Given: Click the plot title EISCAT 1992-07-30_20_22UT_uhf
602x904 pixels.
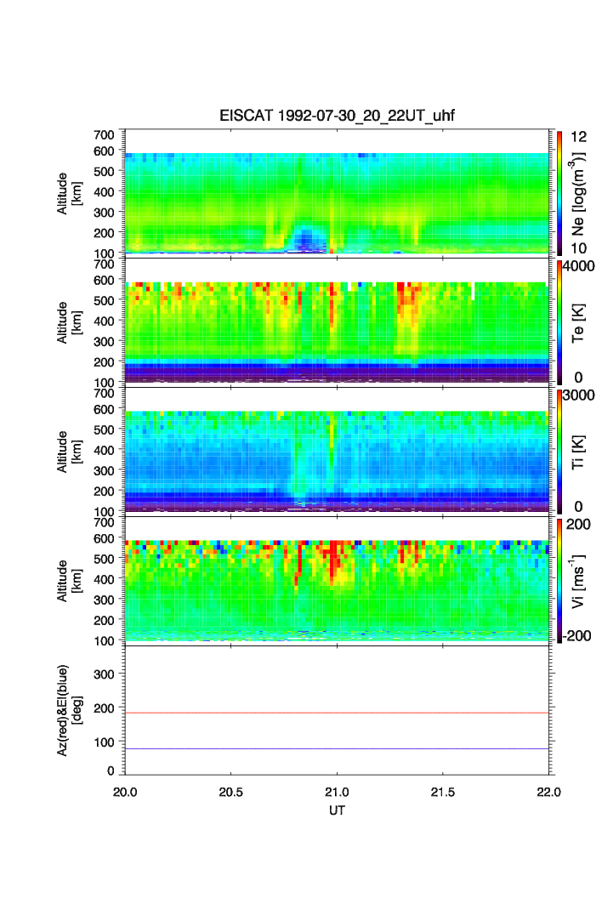Looking at the screenshot, I should pos(337,116).
